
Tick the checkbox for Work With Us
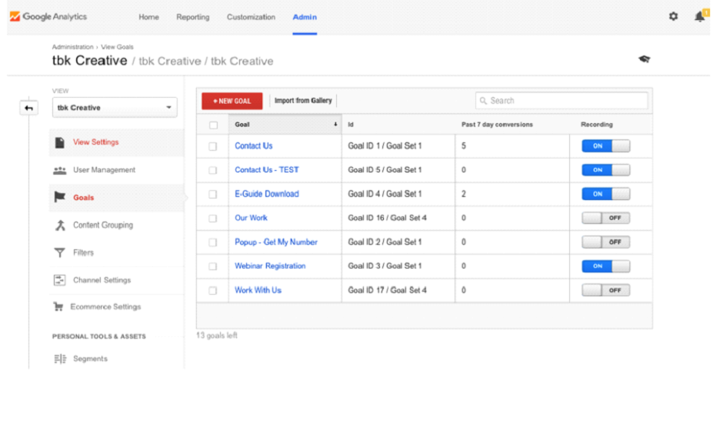(212, 290)
